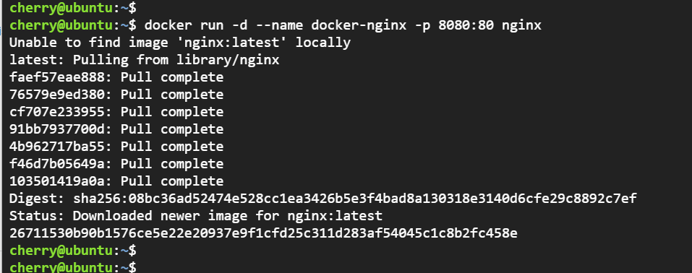The width and height of the screenshot is (692, 273).
Task: Click layer ID 91bb7937700d
Action: coord(57,129)
